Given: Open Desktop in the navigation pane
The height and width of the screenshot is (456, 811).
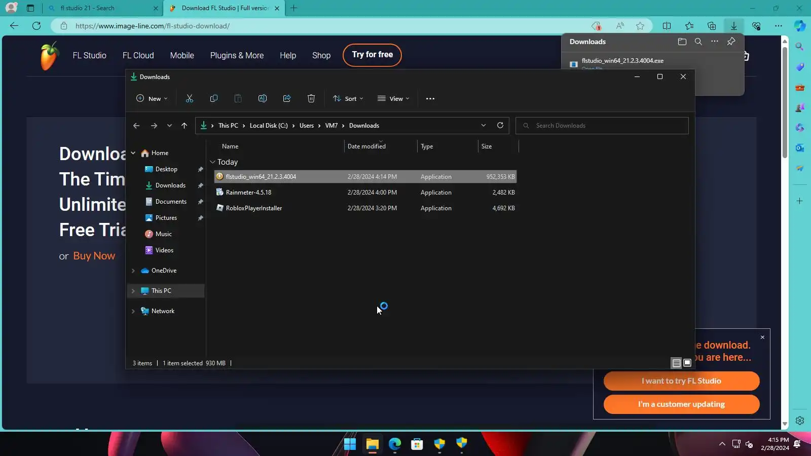Looking at the screenshot, I should coord(166,169).
